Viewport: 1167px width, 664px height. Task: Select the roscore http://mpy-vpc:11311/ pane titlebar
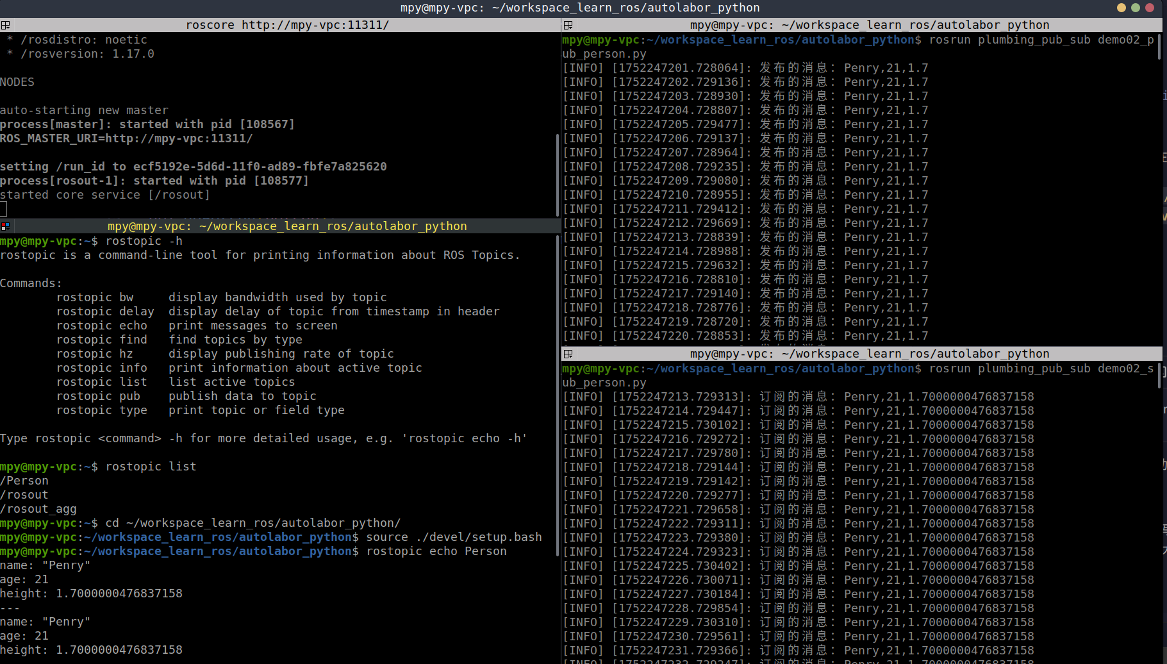[287, 25]
